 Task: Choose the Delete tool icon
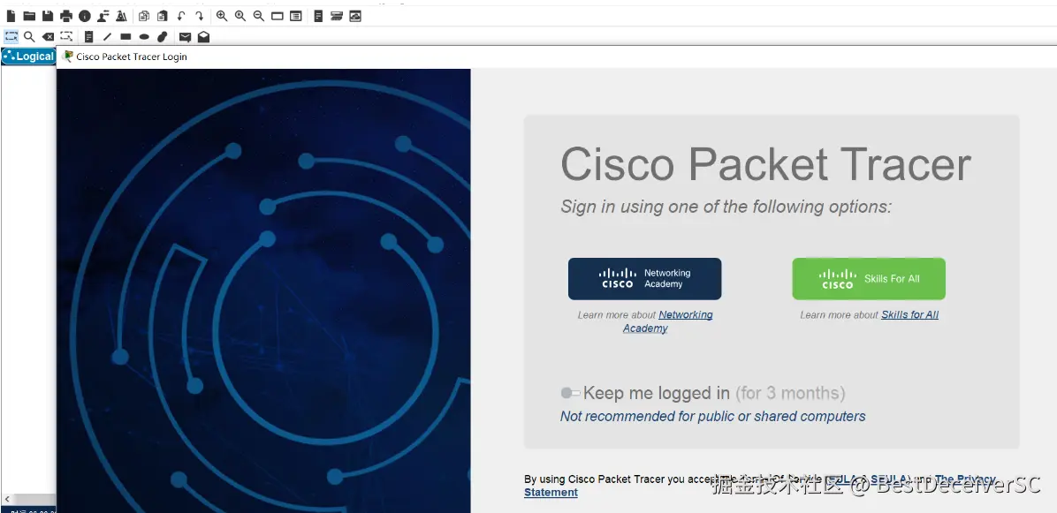tap(48, 36)
